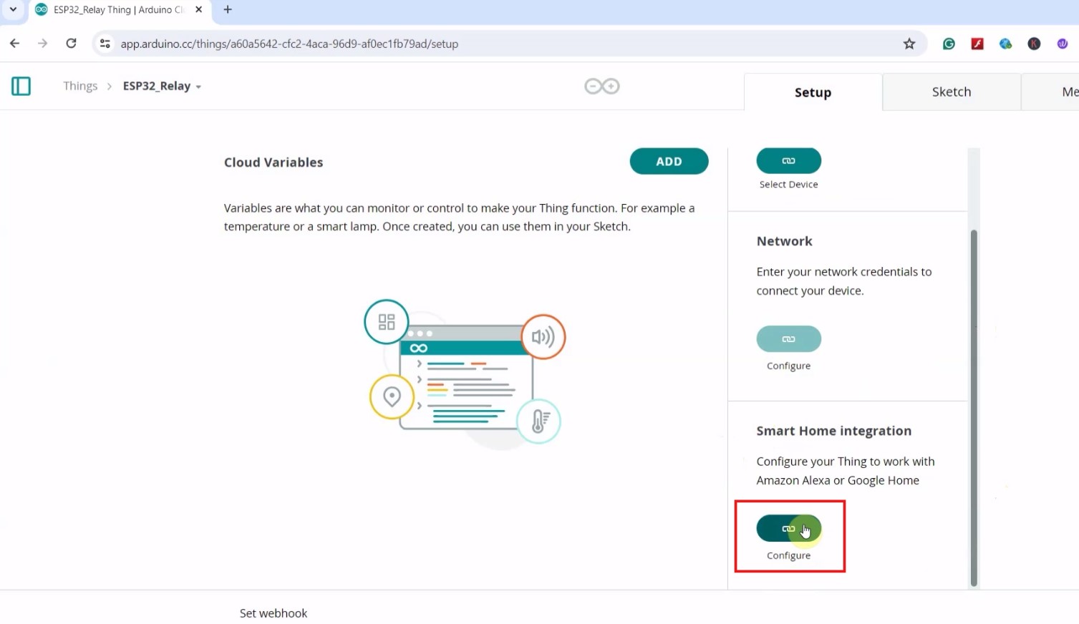
Task: Go back to the previous page
Action: click(14, 44)
